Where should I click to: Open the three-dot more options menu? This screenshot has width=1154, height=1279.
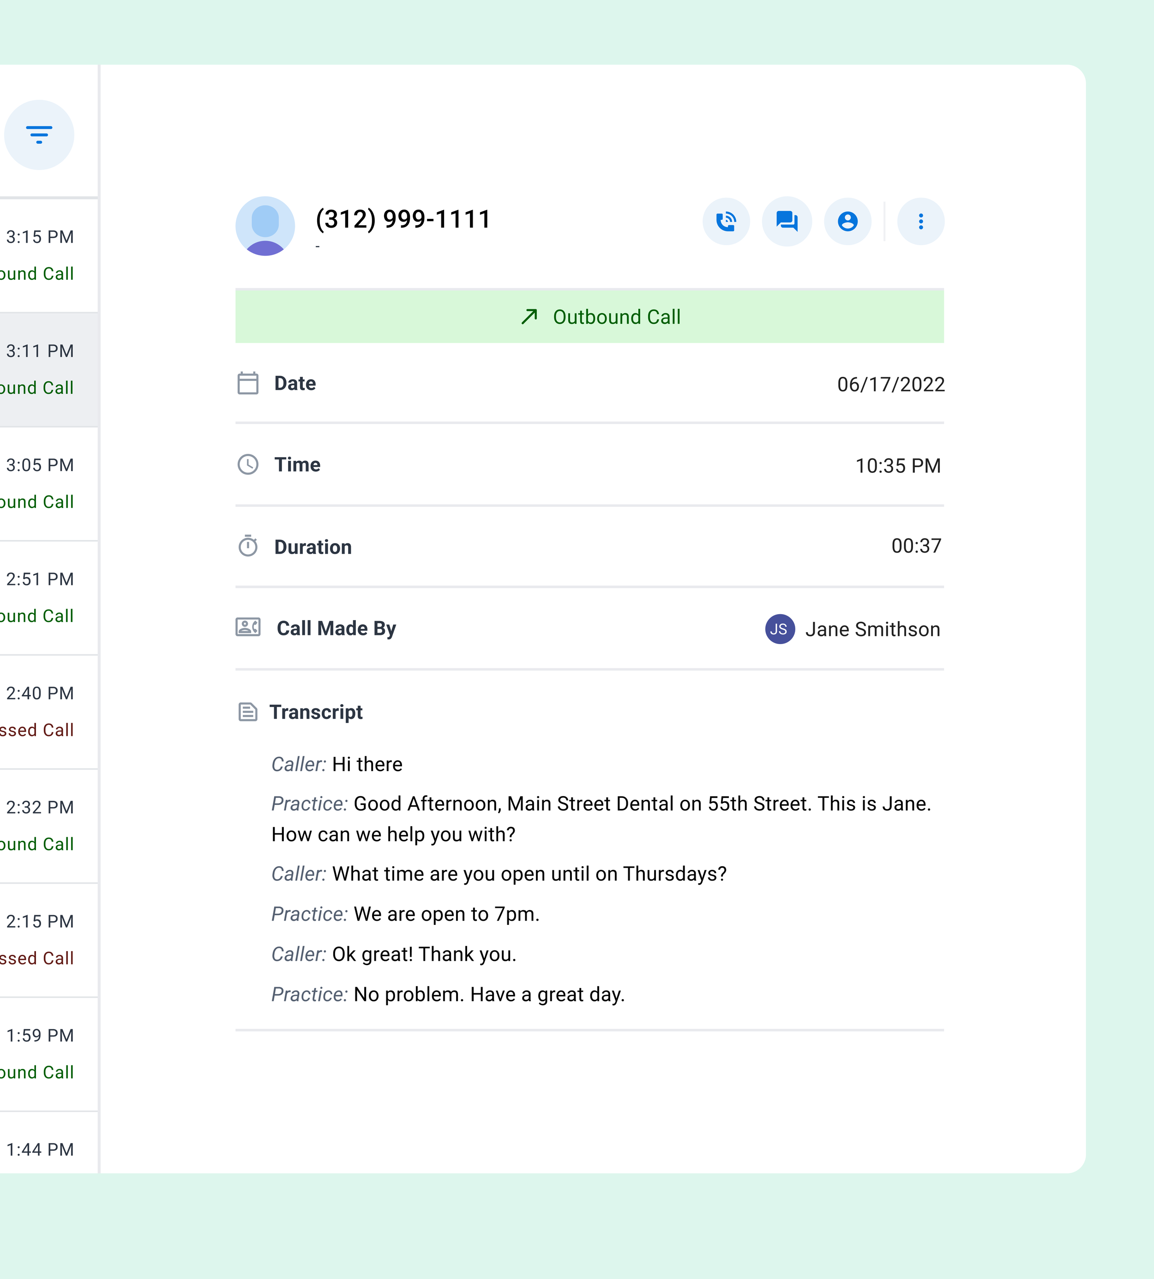pyautogui.click(x=921, y=221)
